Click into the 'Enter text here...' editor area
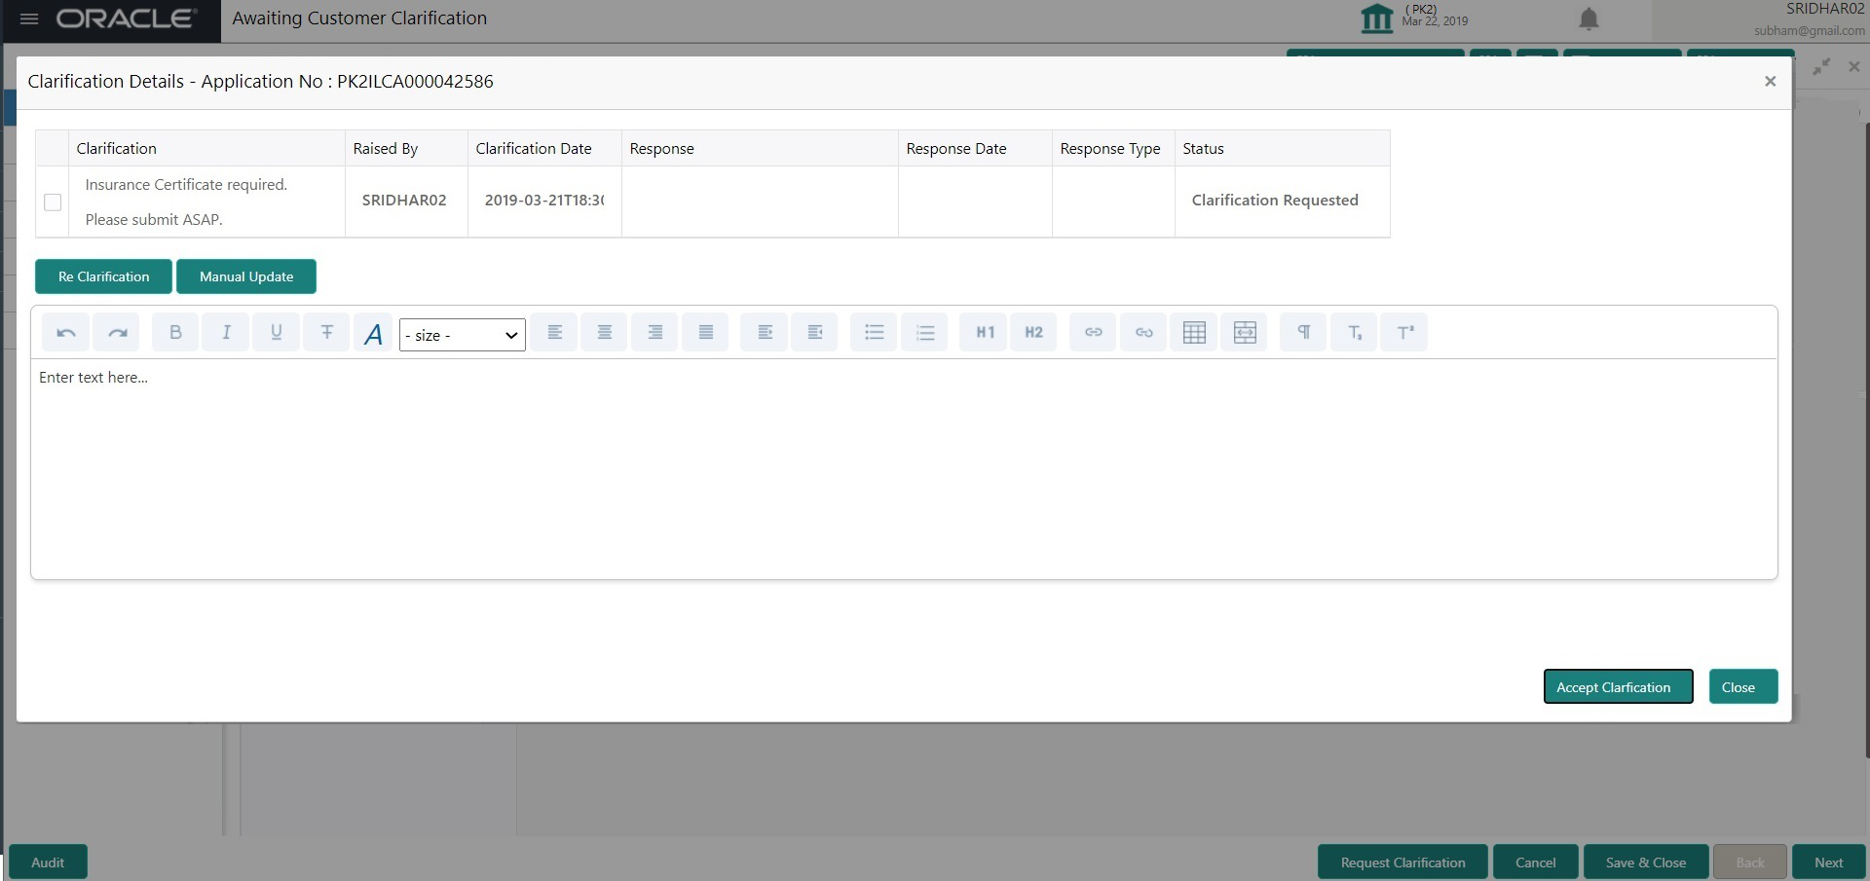Viewport: 1870px width, 881px height. pos(904,469)
